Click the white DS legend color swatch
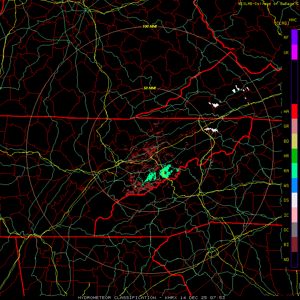 tap(294, 200)
